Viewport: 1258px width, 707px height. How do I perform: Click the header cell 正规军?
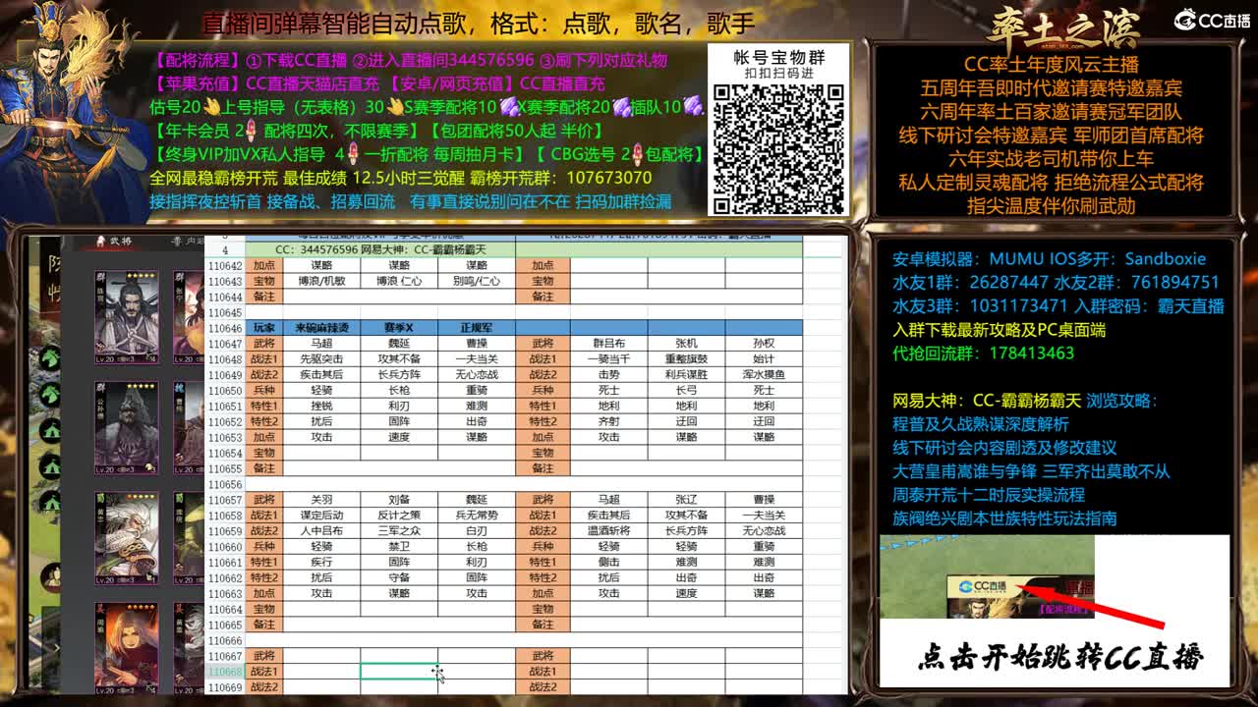click(477, 328)
